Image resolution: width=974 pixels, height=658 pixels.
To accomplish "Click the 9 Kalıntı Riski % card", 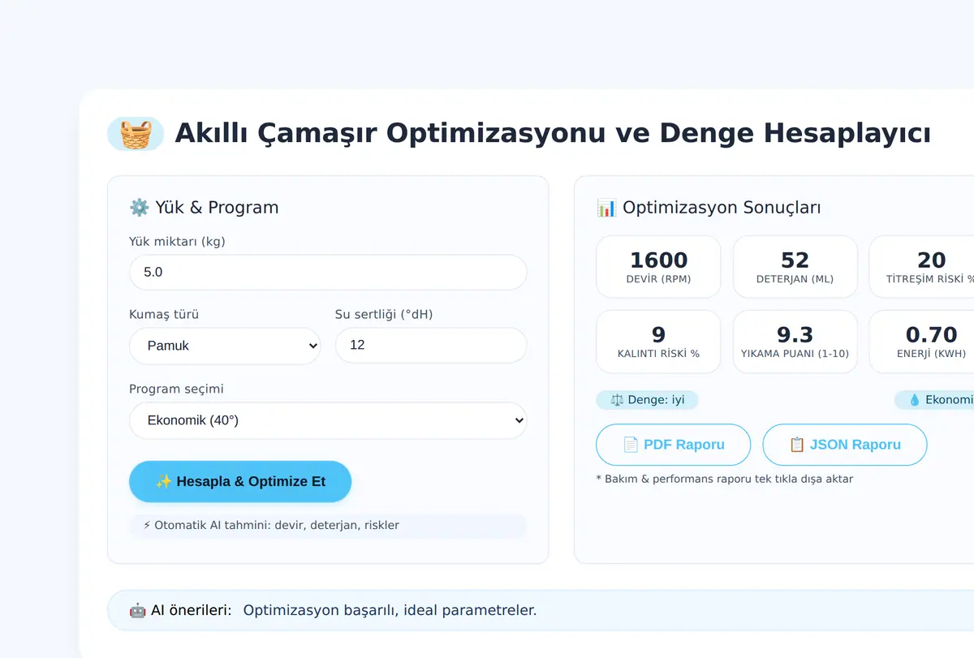I will 658,342.
